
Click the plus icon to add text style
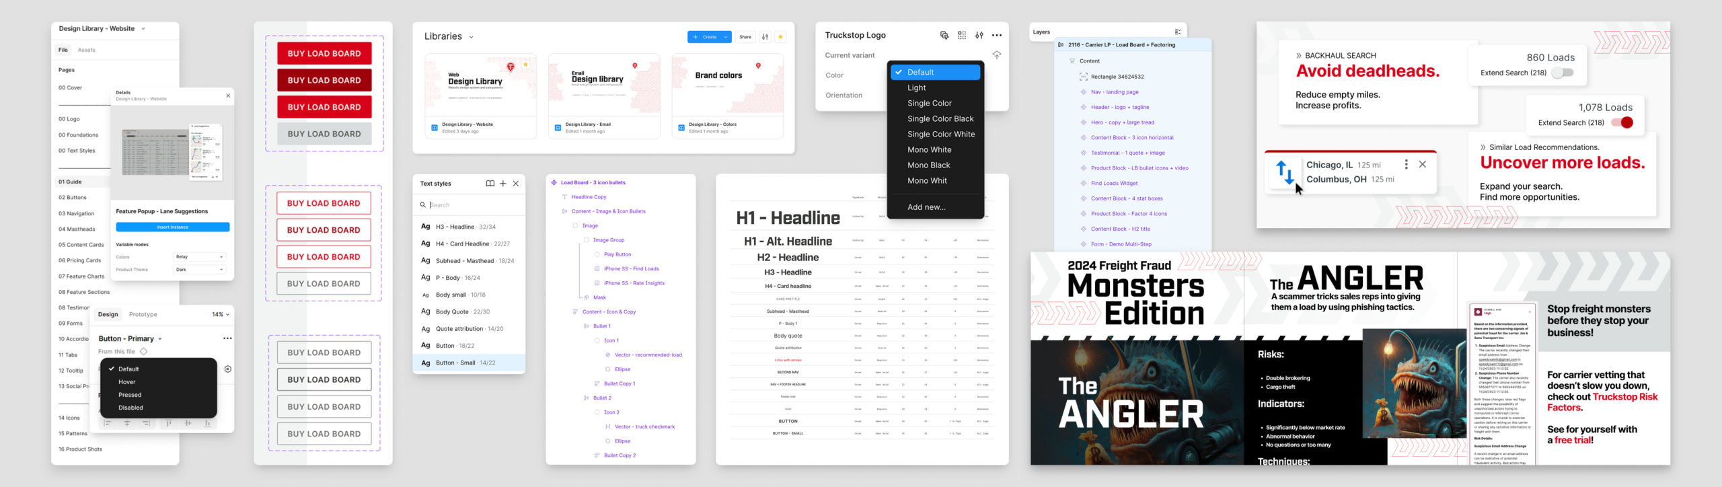(x=502, y=184)
